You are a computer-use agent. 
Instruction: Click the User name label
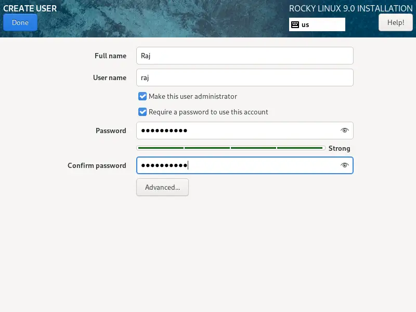(x=110, y=77)
